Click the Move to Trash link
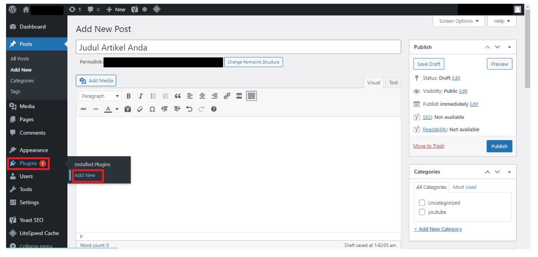This screenshot has height=257, width=538. (428, 146)
